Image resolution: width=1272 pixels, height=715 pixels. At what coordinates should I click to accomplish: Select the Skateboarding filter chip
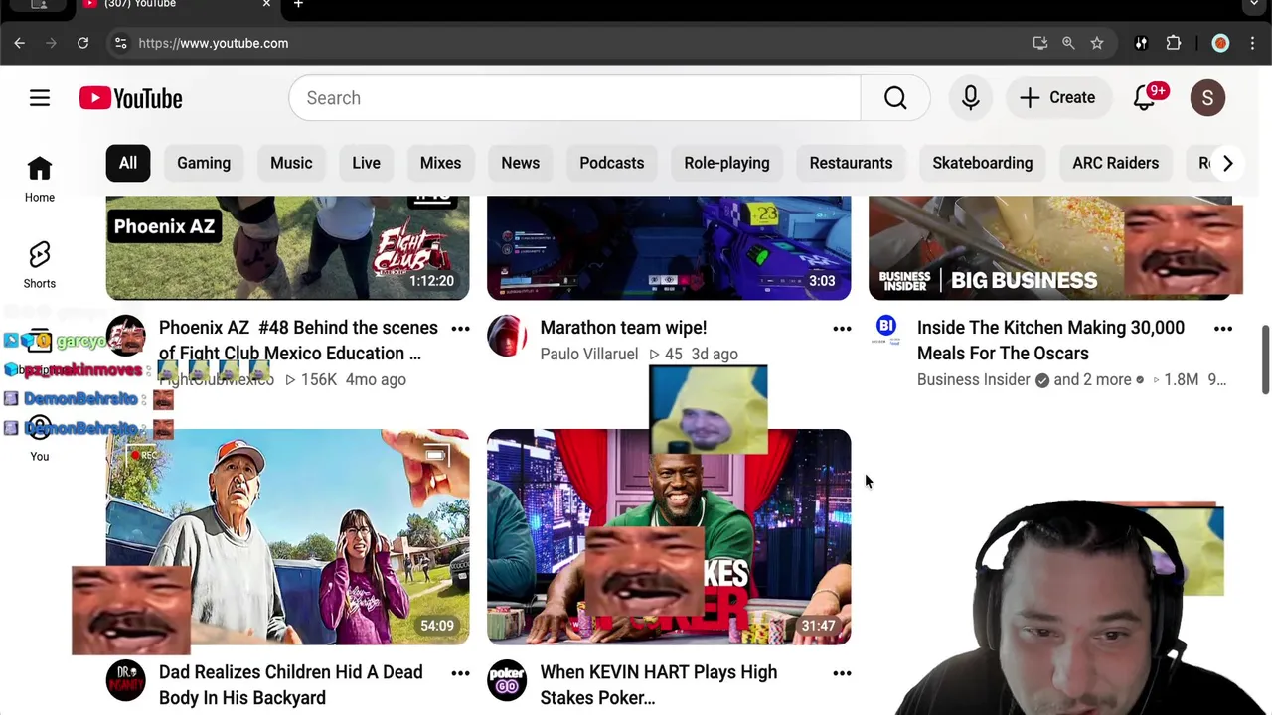pyautogui.click(x=983, y=163)
